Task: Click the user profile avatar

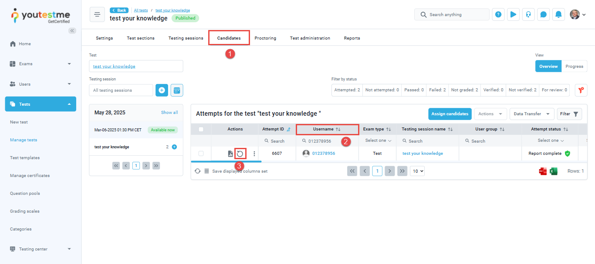Action: (575, 14)
